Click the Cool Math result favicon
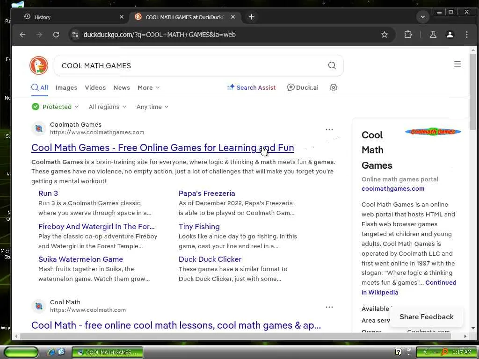Viewport: 479px width, 359px height. click(38, 306)
